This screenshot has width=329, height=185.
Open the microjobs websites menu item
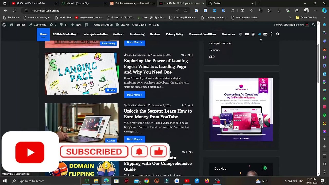click(x=96, y=34)
